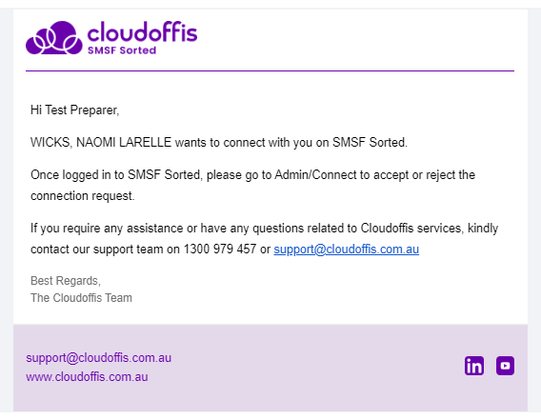Open the YouTube icon in the footer
541x420 pixels.
click(x=505, y=366)
